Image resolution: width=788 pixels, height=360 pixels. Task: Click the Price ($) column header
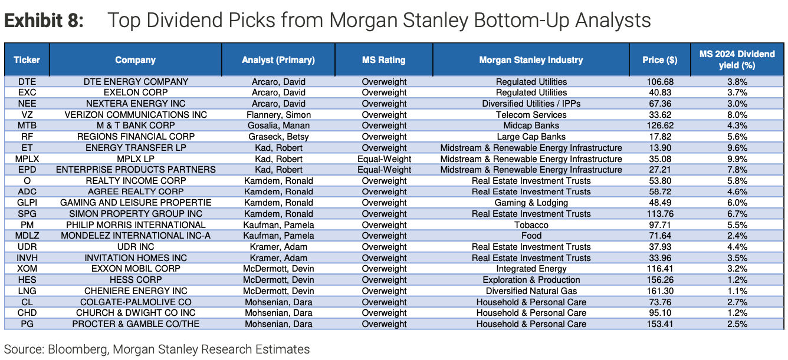pyautogui.click(x=659, y=60)
